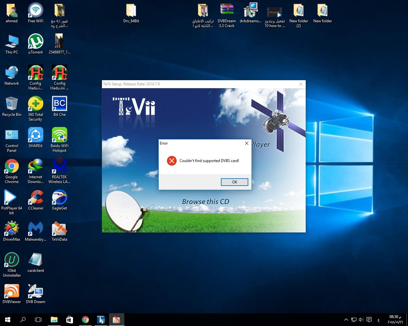Select DVBDream 3.3 Crack archive
The image size is (408, 326).
(x=227, y=16)
